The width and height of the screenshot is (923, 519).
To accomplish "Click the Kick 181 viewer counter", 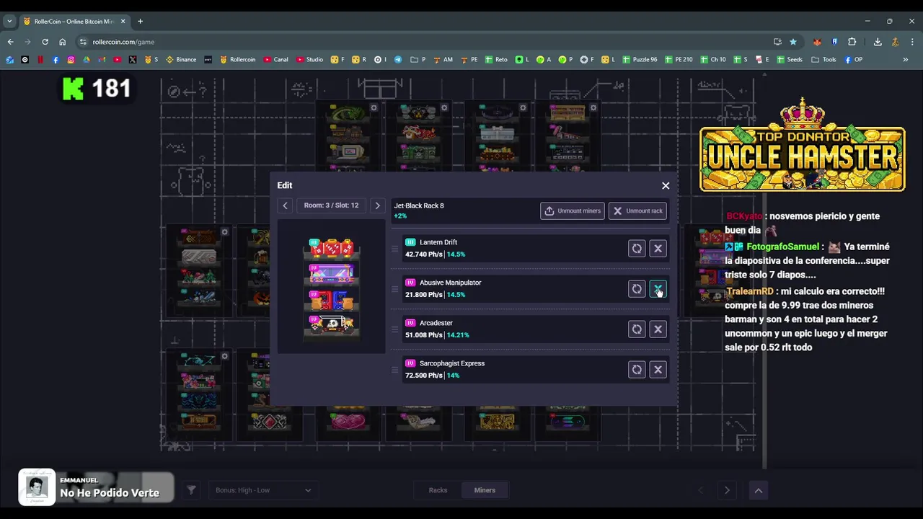I will [97, 89].
